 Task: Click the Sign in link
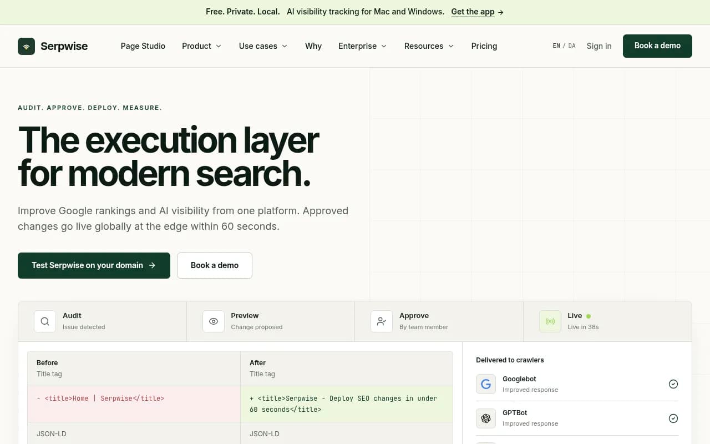tap(599, 46)
